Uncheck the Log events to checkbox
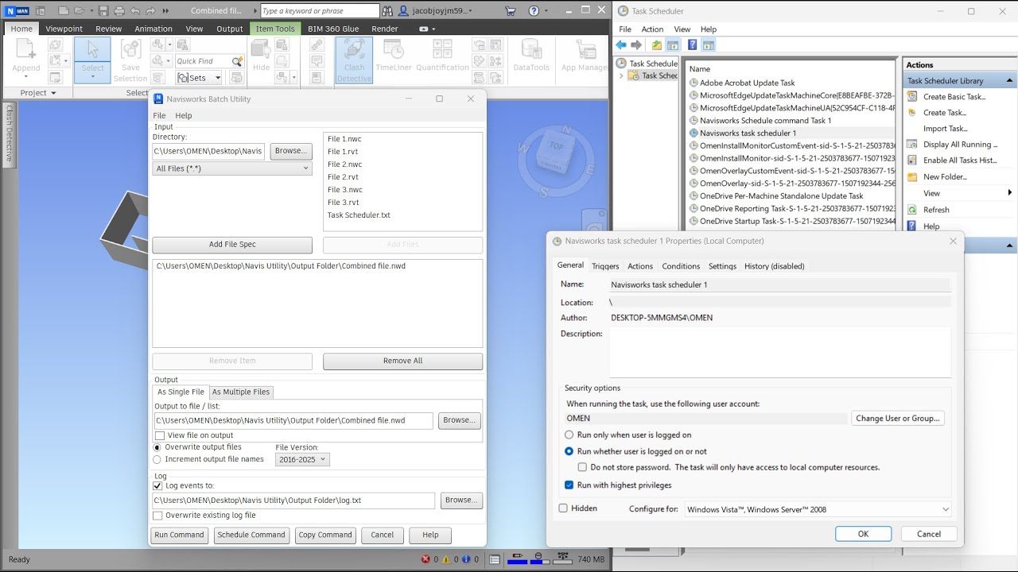The image size is (1018, 572). 157,485
